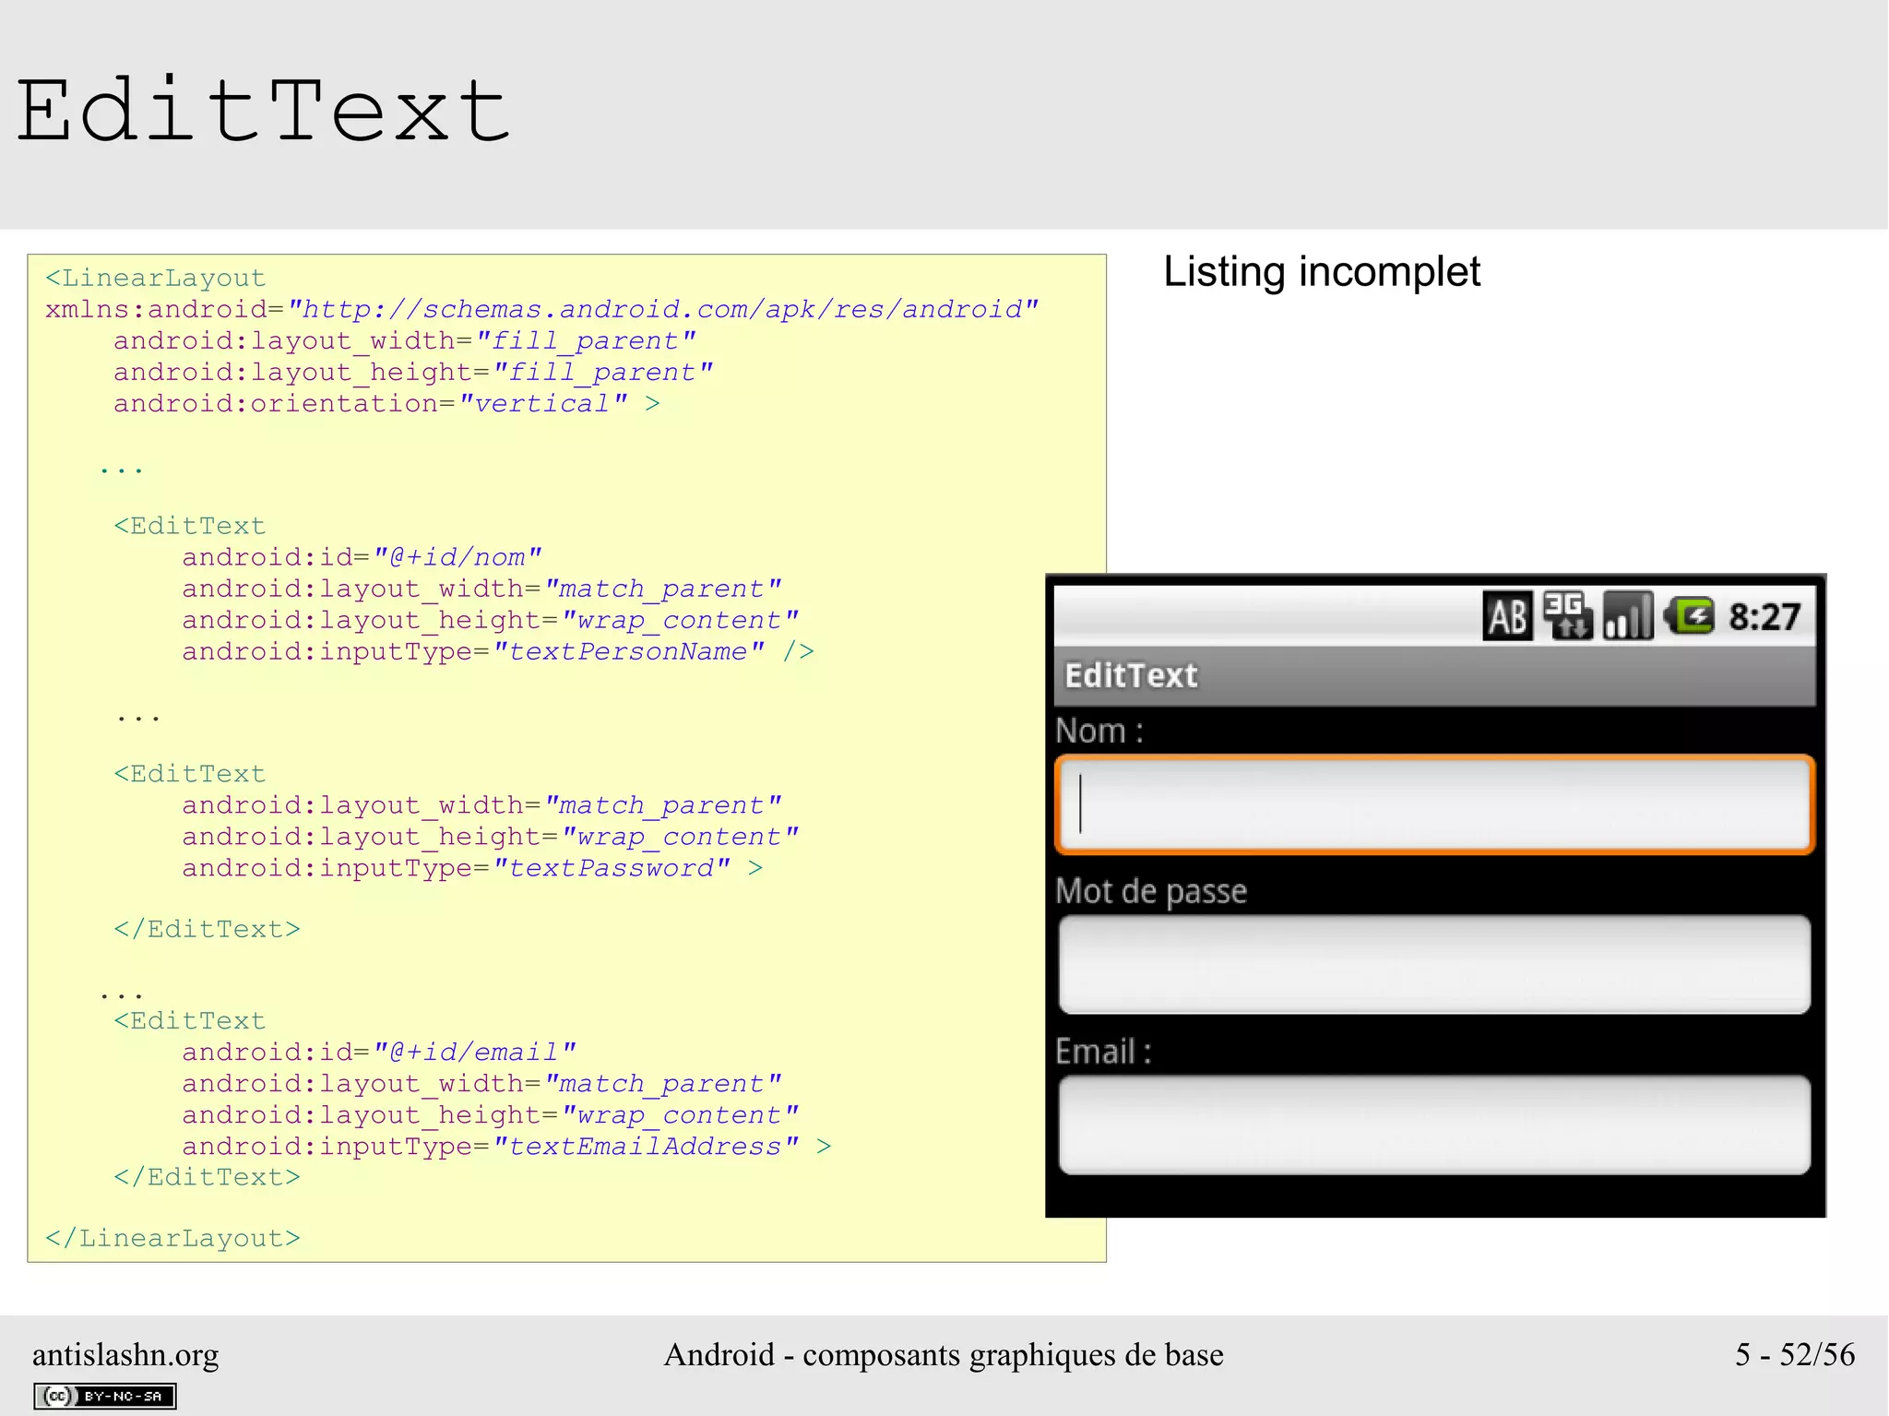
Task: Open the antislashn.org footer link
Action: (125, 1354)
